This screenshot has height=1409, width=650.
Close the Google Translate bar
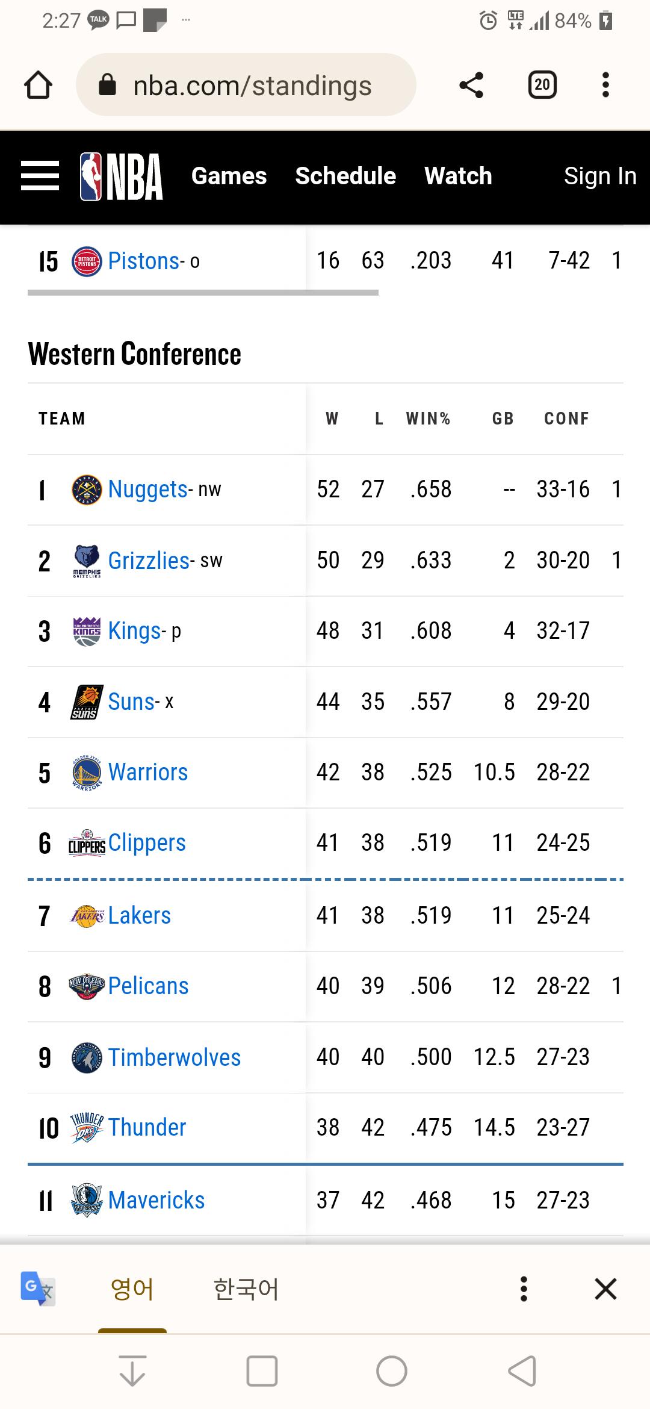(x=605, y=1289)
